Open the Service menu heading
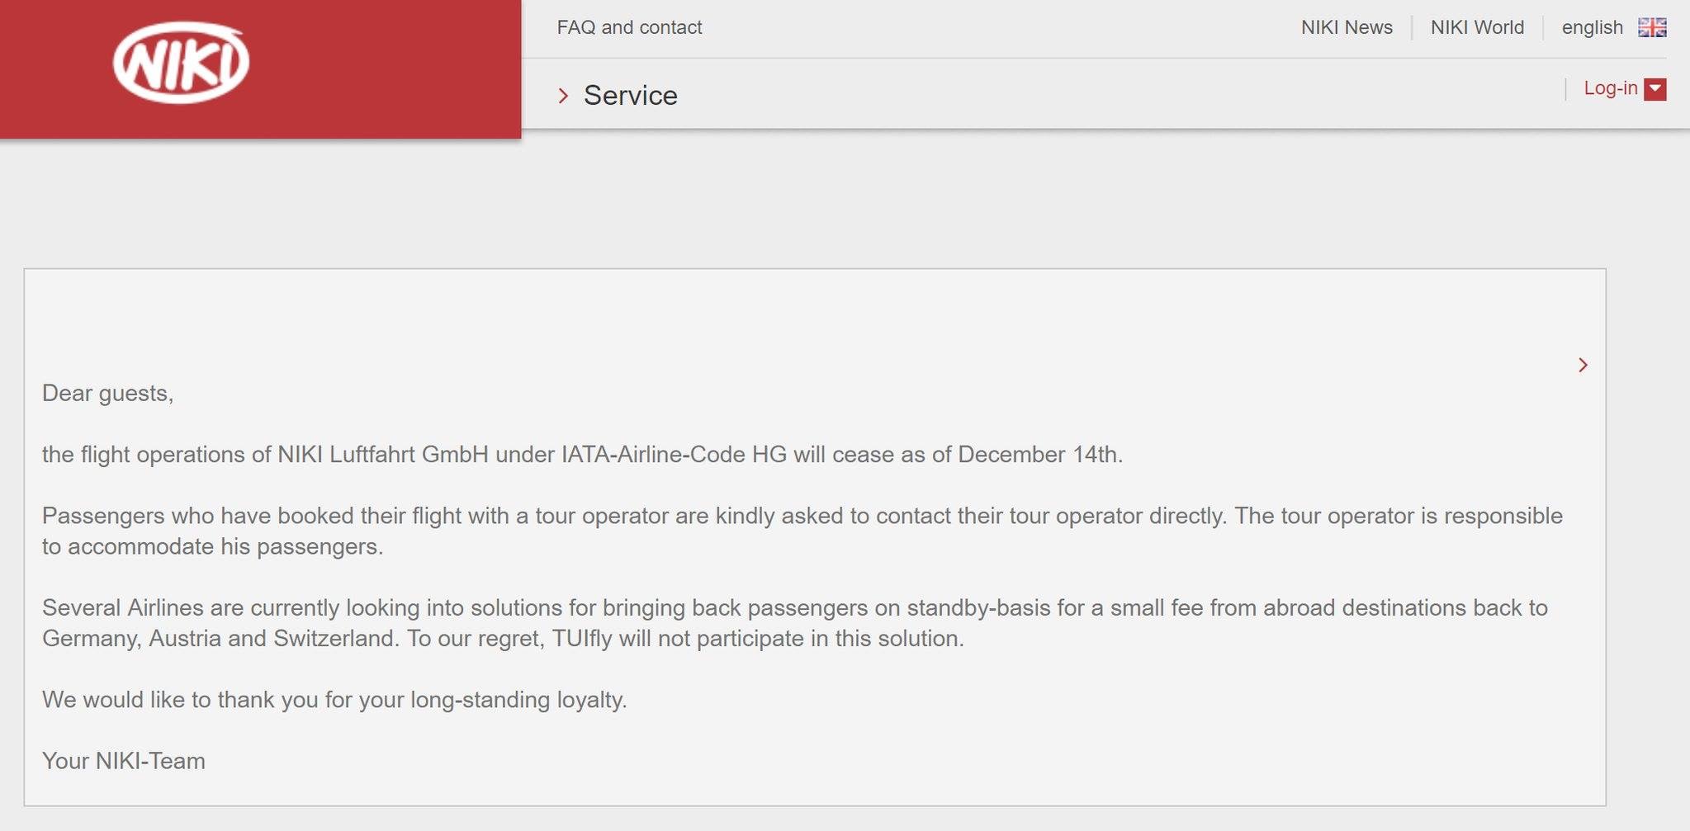 pos(630,96)
